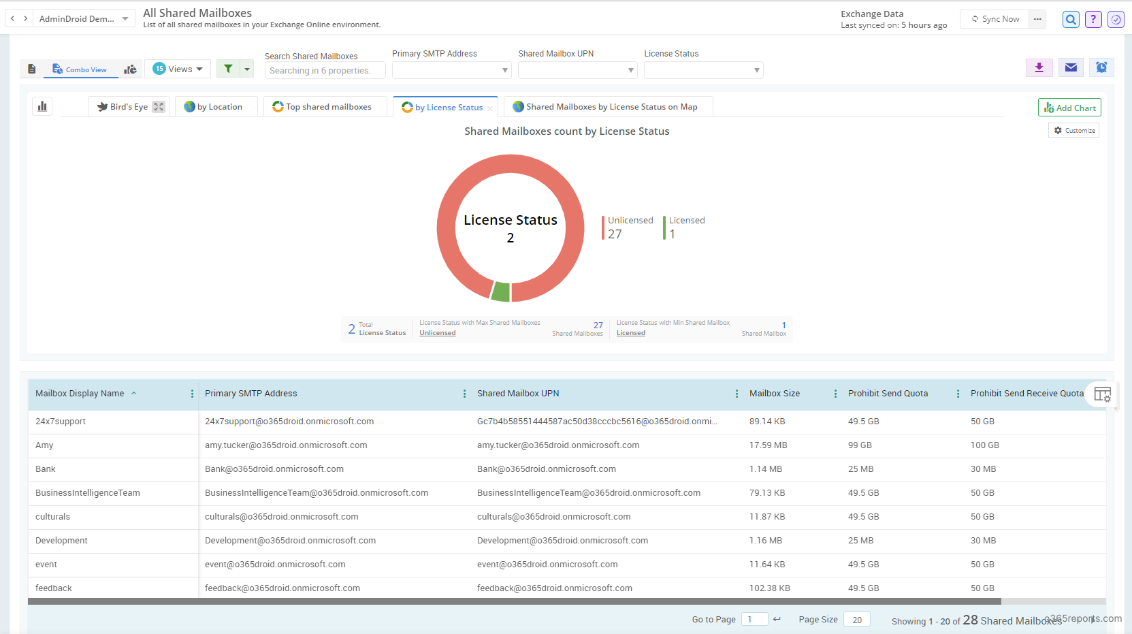This screenshot has width=1132, height=634.
Task: Go forward with the right navigation arrow
Action: (26, 18)
